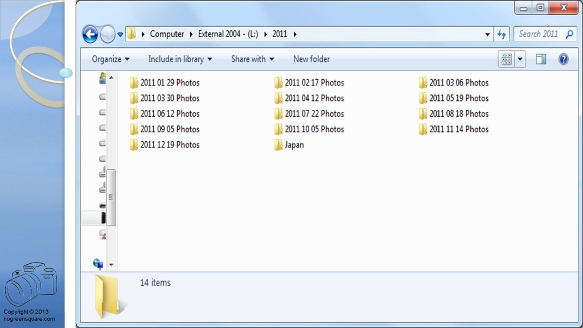The image size is (583, 328).
Task: Open the Share with menu
Action: tap(252, 59)
